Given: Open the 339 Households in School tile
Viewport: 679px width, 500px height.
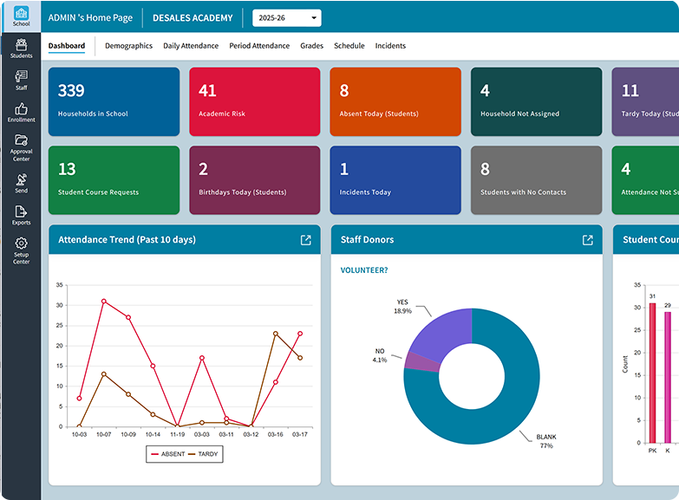Looking at the screenshot, I should coord(114,101).
